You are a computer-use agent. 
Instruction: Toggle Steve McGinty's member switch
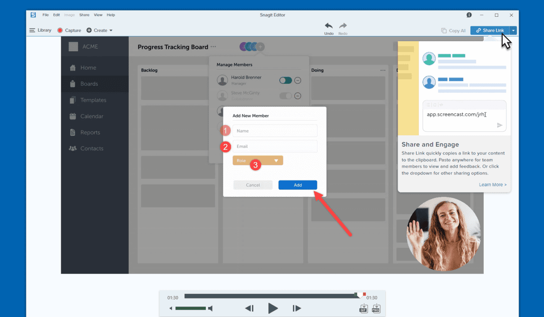pos(285,96)
